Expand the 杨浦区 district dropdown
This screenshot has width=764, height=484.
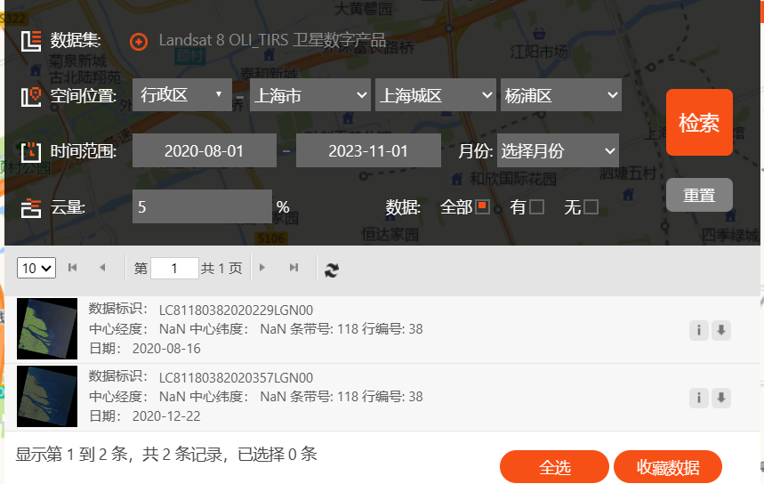[561, 94]
